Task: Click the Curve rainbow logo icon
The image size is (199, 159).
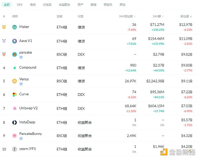Action: click(x=15, y=95)
